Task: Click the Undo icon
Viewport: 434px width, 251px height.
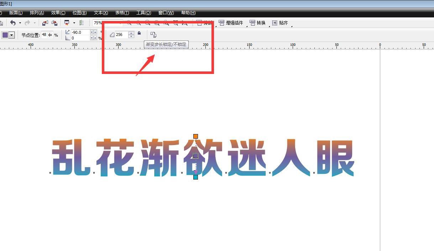Action: tap(13, 23)
